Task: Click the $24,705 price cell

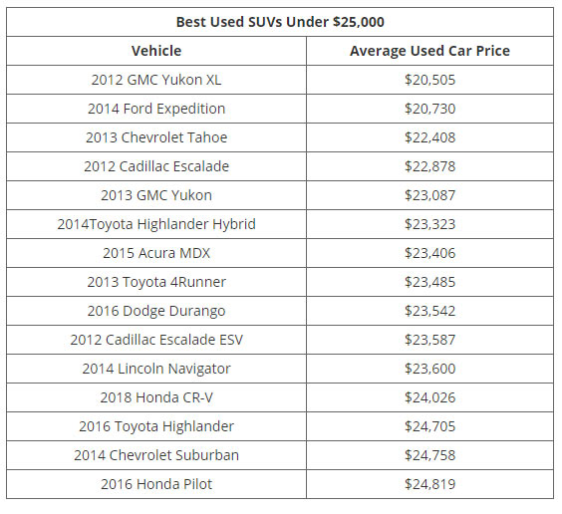Action: [x=429, y=426]
